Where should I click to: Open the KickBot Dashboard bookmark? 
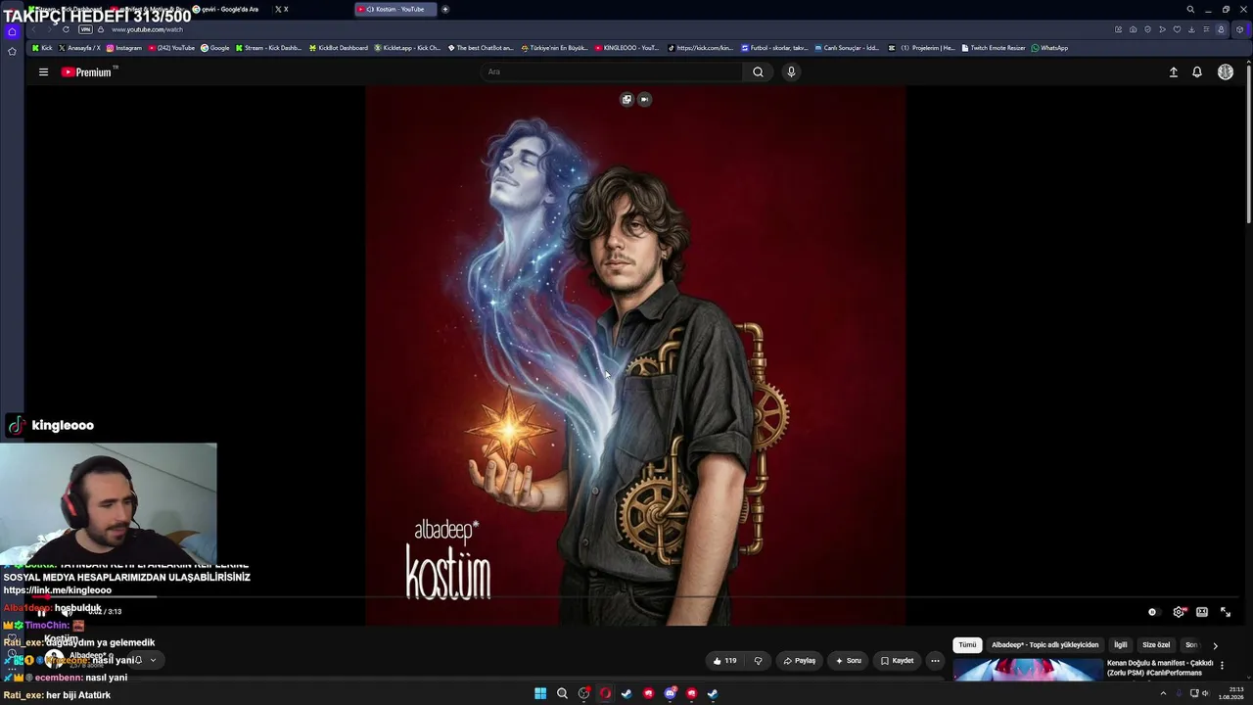click(x=339, y=48)
